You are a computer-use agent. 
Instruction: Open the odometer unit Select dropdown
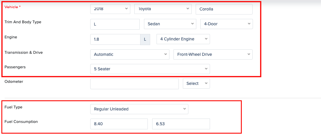pos(196,83)
